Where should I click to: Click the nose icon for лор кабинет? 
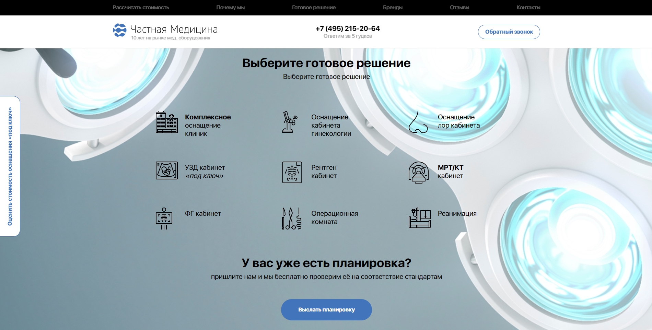coord(418,122)
